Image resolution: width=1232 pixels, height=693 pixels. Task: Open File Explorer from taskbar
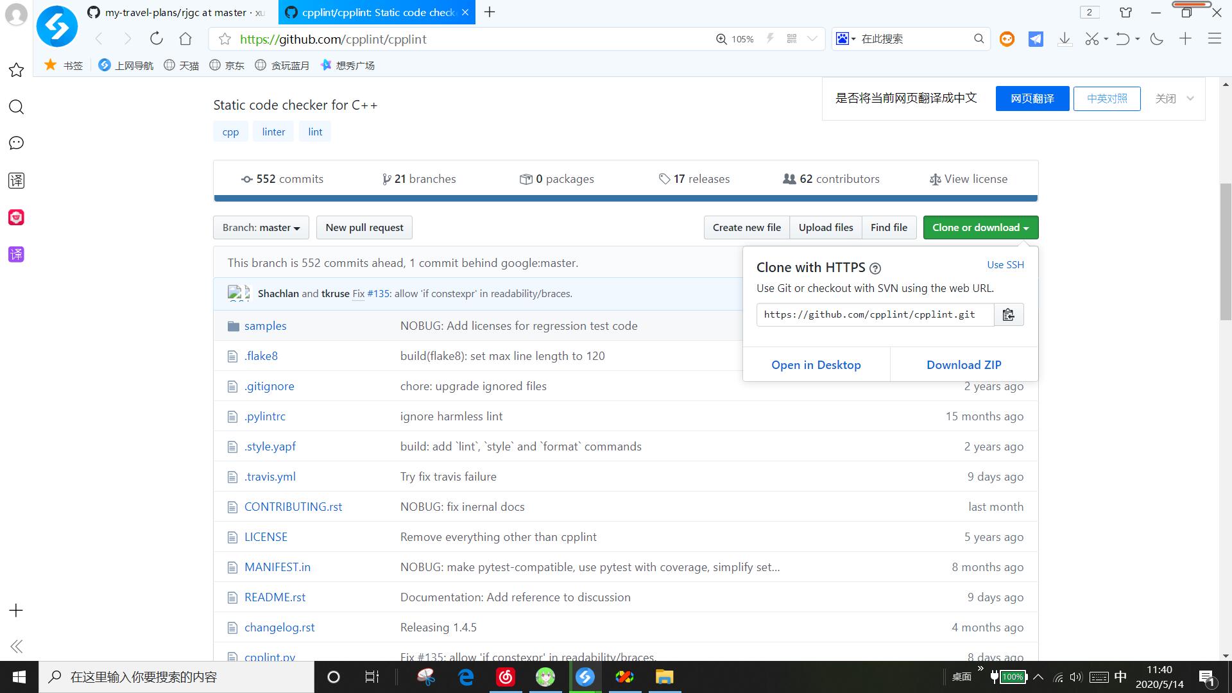[664, 677]
